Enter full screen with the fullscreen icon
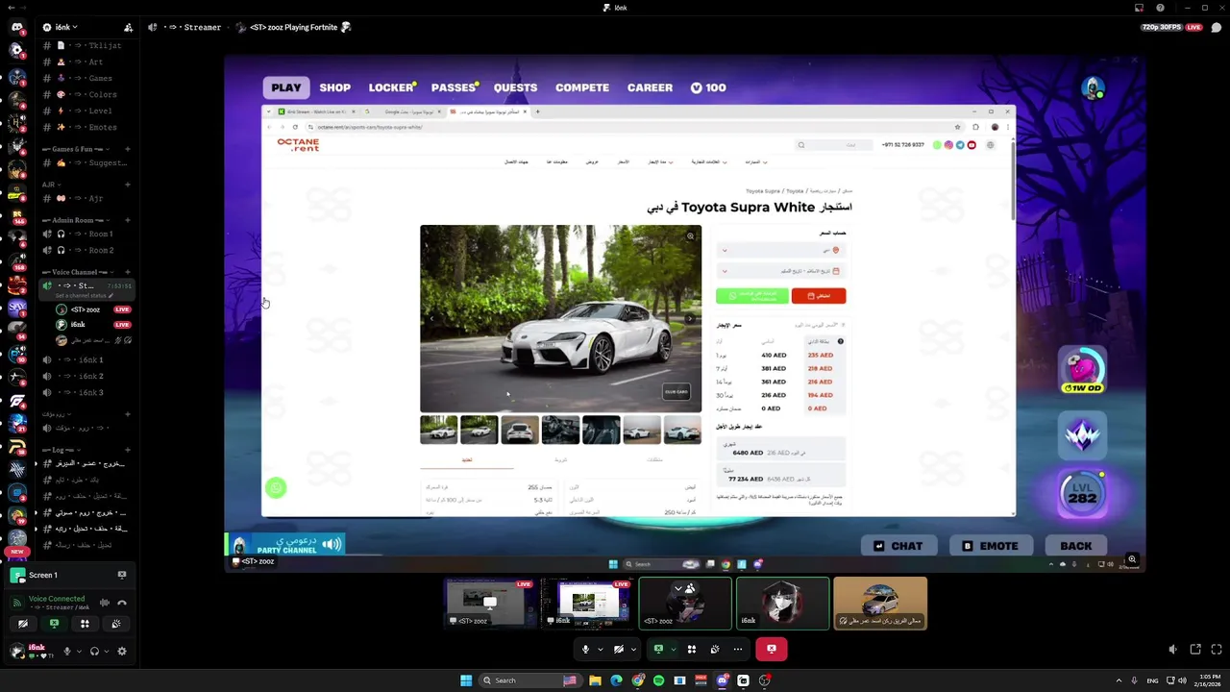Image resolution: width=1230 pixels, height=692 pixels. click(1217, 650)
